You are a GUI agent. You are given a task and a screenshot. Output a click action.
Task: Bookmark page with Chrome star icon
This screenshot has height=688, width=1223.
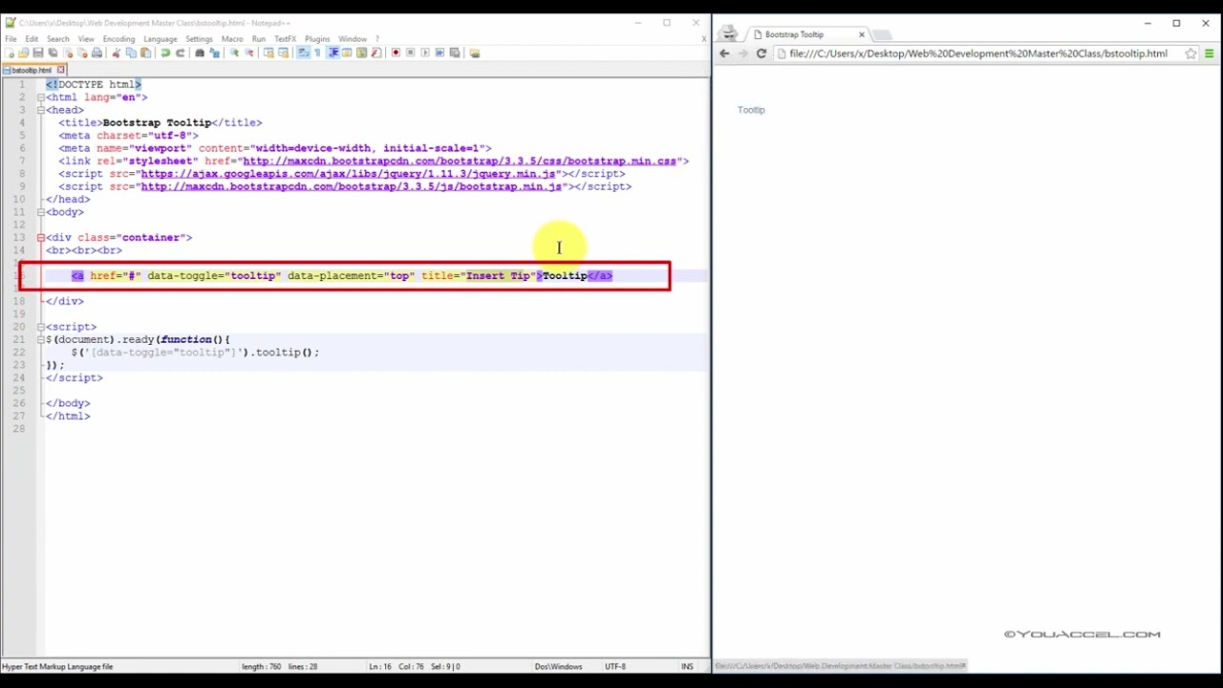click(1191, 54)
